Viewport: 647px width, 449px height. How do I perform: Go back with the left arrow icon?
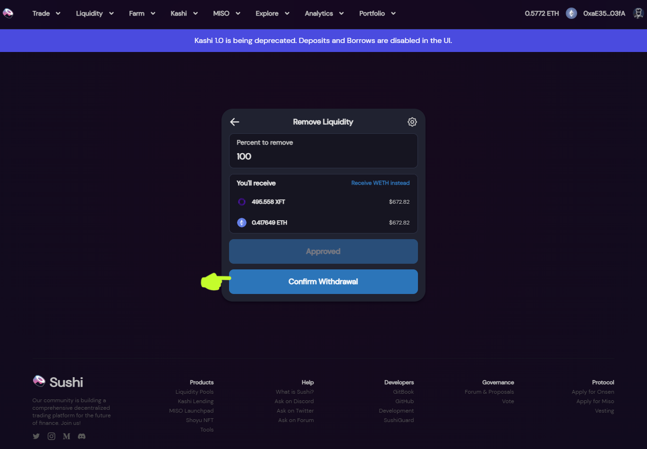point(235,122)
